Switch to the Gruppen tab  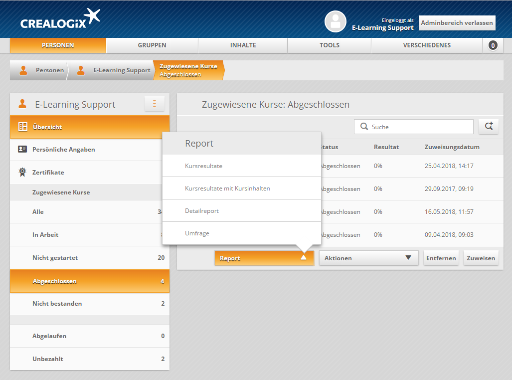tap(152, 45)
